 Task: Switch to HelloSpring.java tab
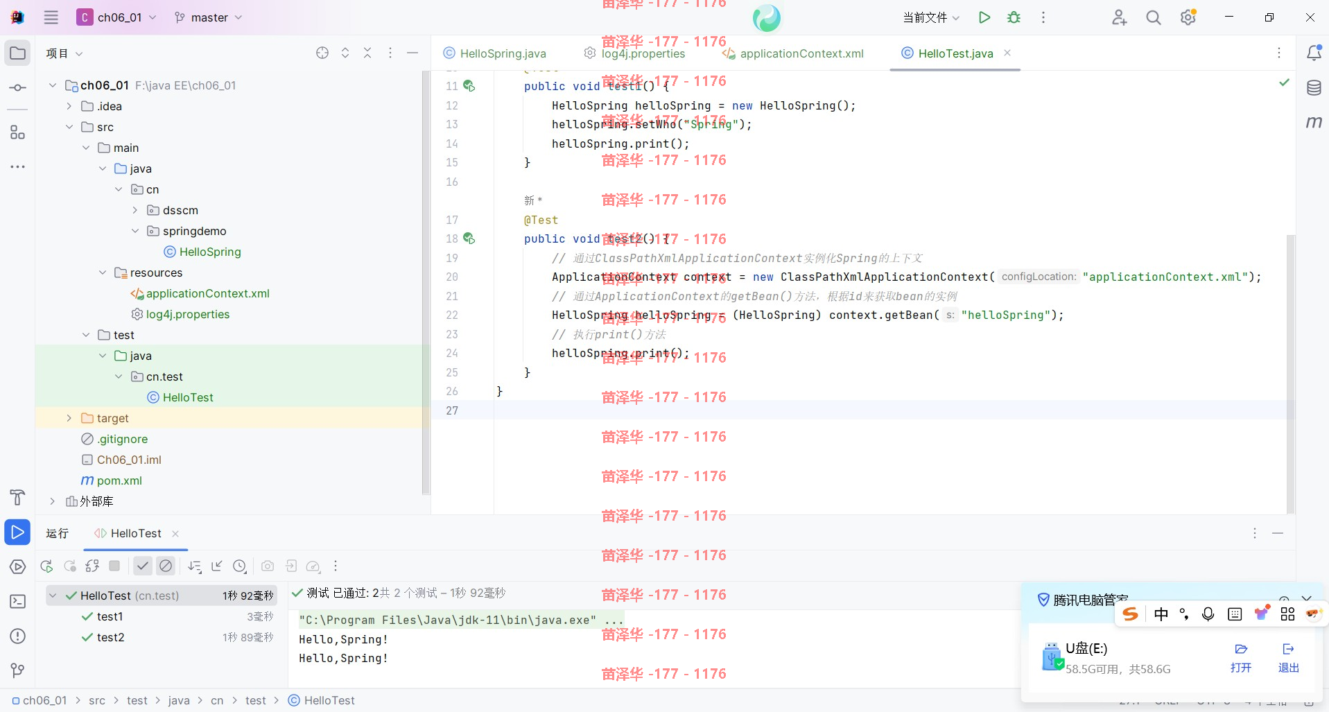pos(494,53)
